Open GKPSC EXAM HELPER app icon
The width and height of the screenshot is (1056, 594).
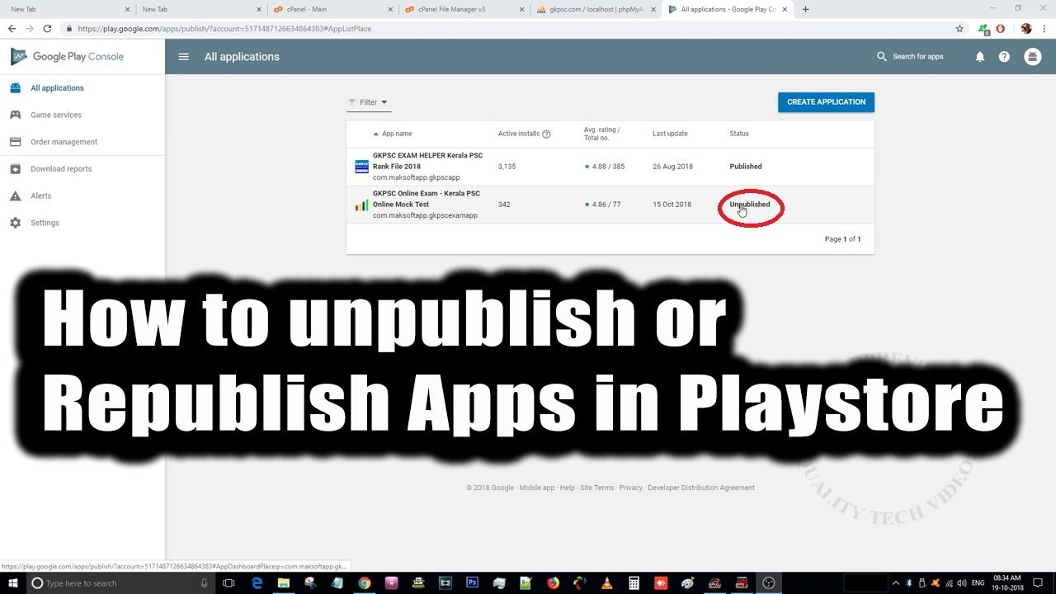[x=361, y=167]
